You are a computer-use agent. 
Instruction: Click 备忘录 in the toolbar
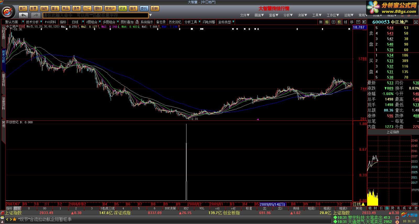(161, 22)
